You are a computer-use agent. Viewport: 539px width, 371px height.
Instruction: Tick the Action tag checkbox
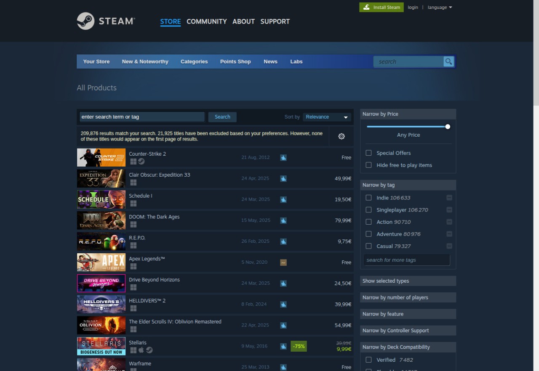pos(368,222)
